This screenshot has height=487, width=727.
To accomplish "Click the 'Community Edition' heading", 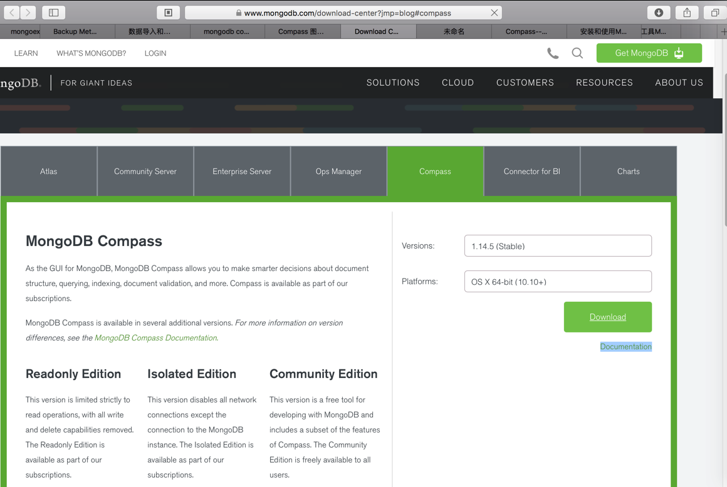I will (x=323, y=374).
